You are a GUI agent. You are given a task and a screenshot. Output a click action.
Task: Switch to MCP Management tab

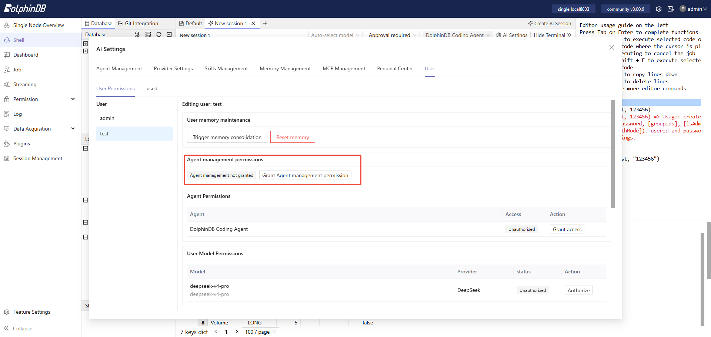(344, 68)
